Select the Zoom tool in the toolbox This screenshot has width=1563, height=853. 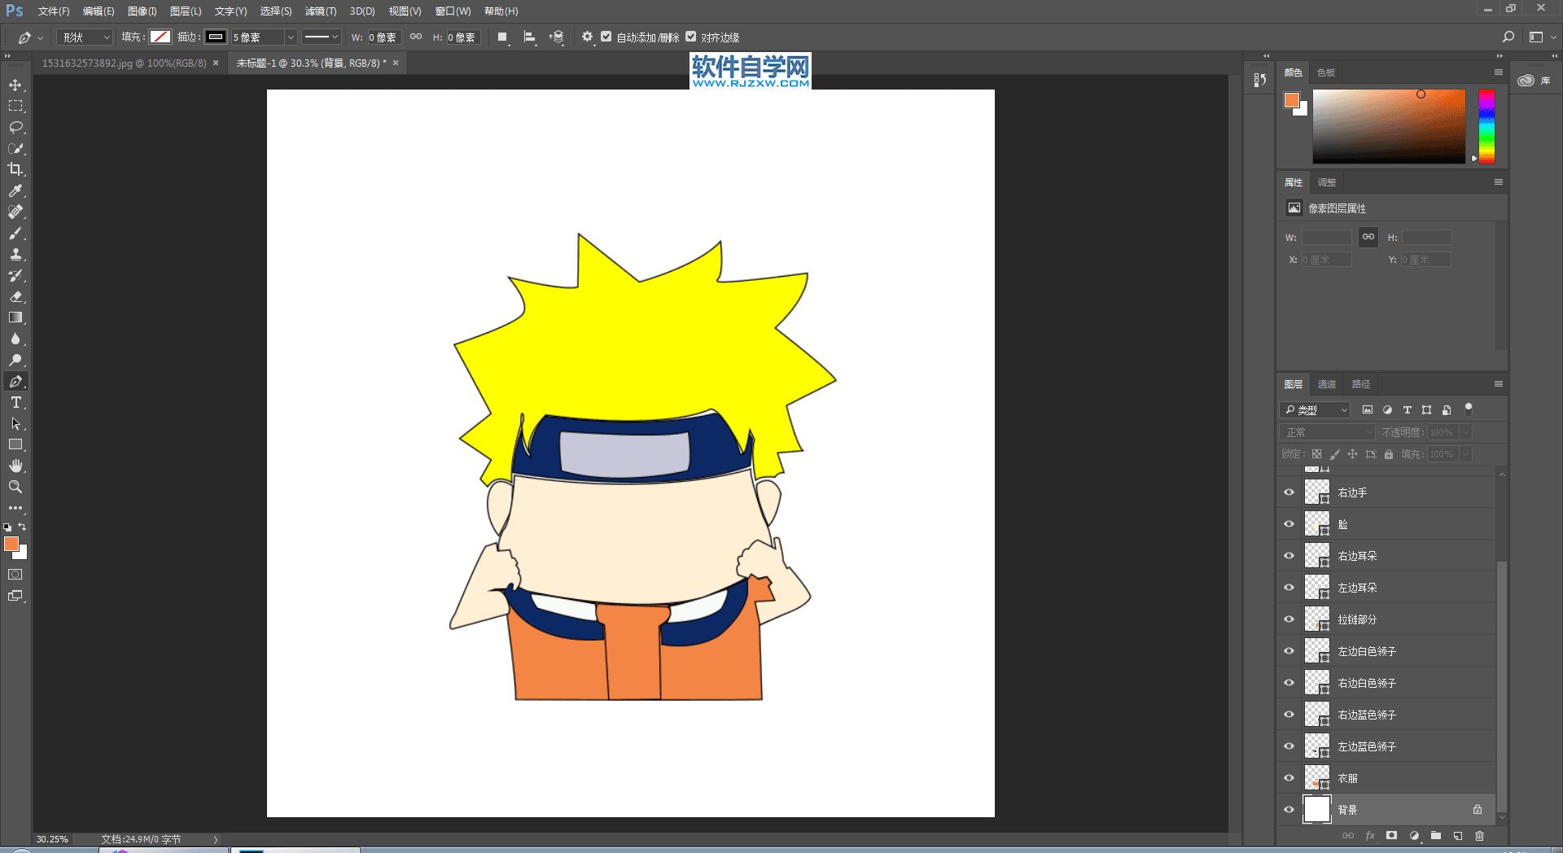15,487
